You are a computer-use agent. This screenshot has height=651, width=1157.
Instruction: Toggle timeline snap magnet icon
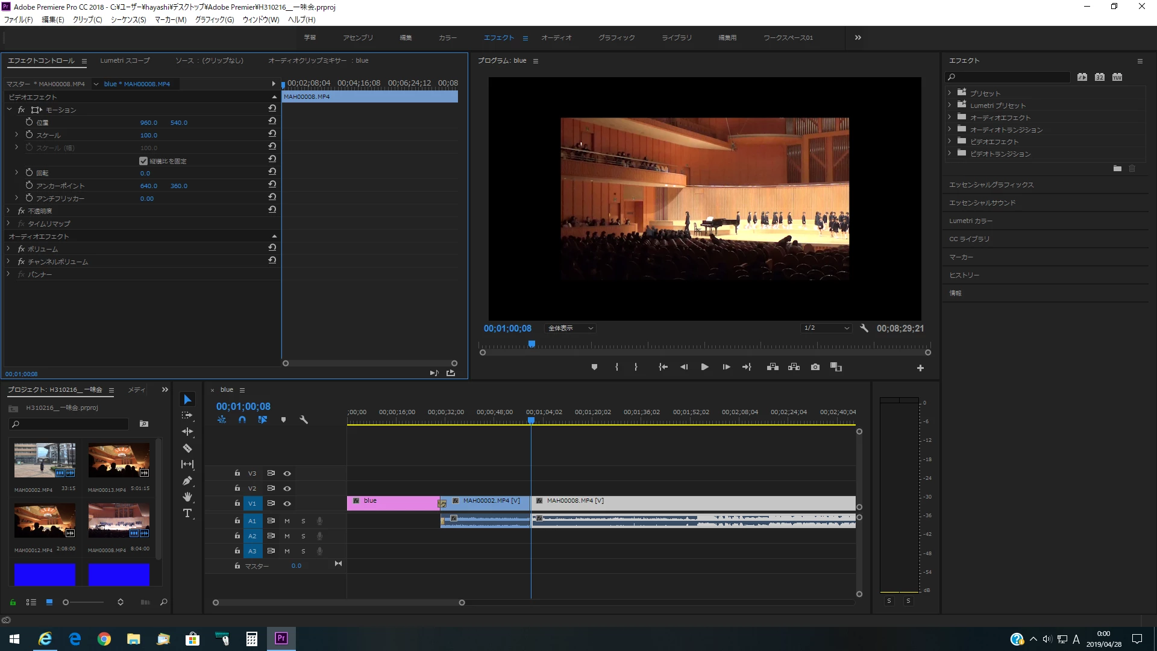tap(242, 420)
